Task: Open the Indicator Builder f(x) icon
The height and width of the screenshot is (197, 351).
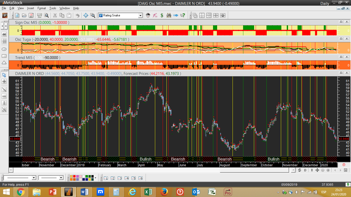Action: pos(155,15)
